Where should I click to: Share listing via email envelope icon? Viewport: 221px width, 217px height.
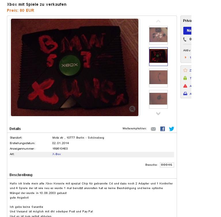[x=153, y=129]
